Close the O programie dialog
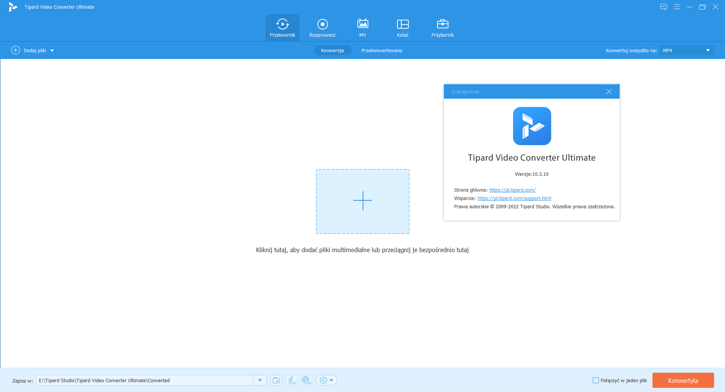This screenshot has width=725, height=392. click(x=609, y=91)
